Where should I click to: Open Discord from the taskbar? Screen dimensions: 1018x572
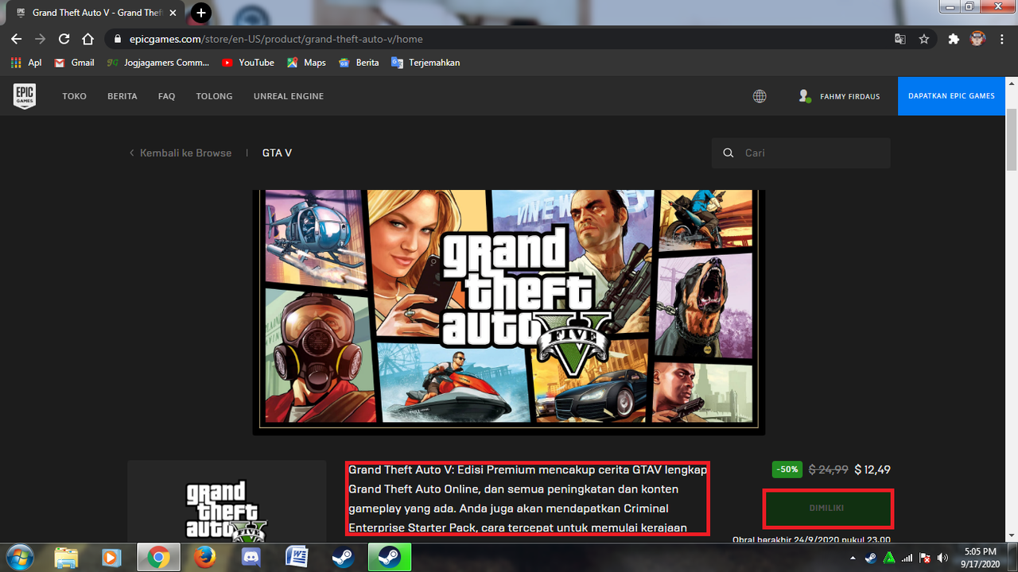251,558
